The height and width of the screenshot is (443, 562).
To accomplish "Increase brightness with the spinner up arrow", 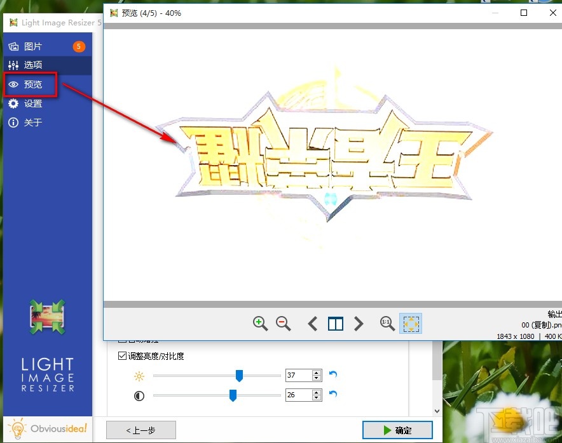I will 317,373.
